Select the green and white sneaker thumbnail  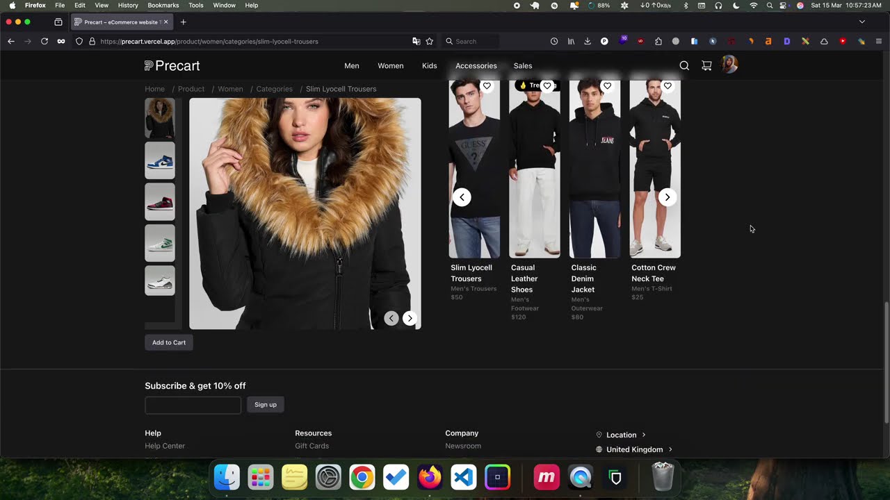coord(160,243)
